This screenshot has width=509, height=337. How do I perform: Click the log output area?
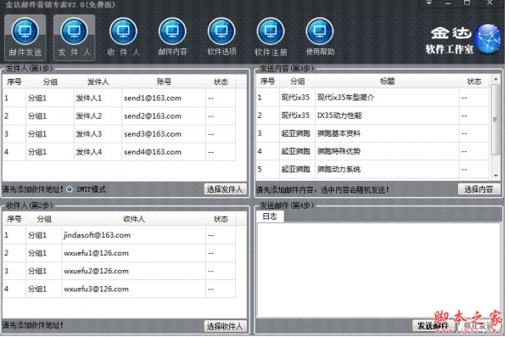(378, 269)
